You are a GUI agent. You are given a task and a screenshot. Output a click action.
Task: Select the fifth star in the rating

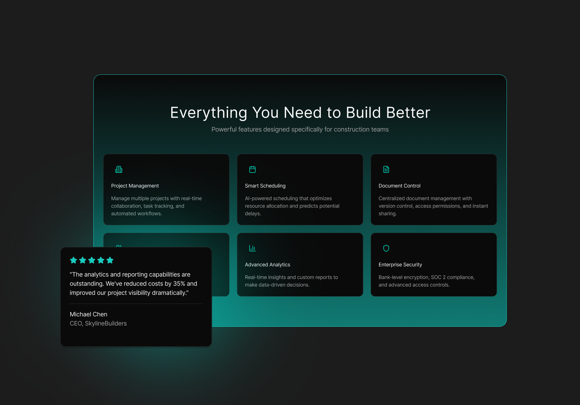[x=110, y=260]
